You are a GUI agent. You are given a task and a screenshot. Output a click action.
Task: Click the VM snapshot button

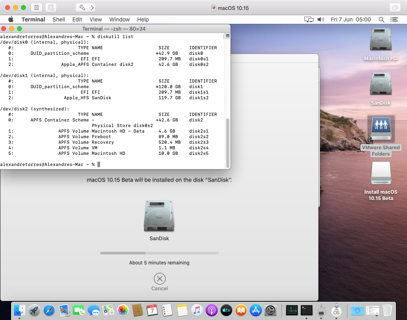[50, 8]
